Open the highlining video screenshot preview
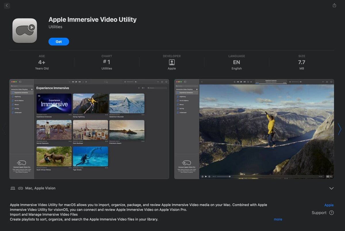345x231 pixels. [x=254, y=129]
